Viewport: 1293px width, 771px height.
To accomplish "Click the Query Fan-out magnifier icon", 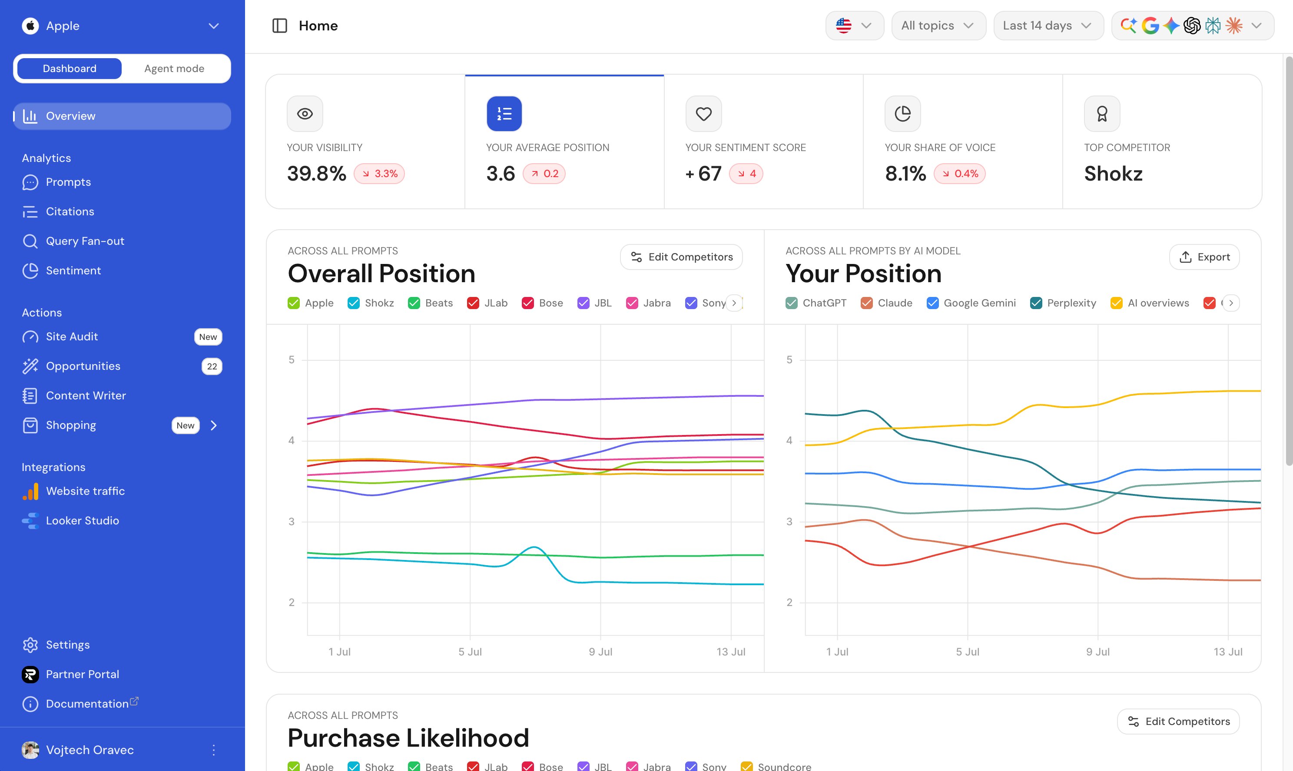I will click(x=30, y=241).
